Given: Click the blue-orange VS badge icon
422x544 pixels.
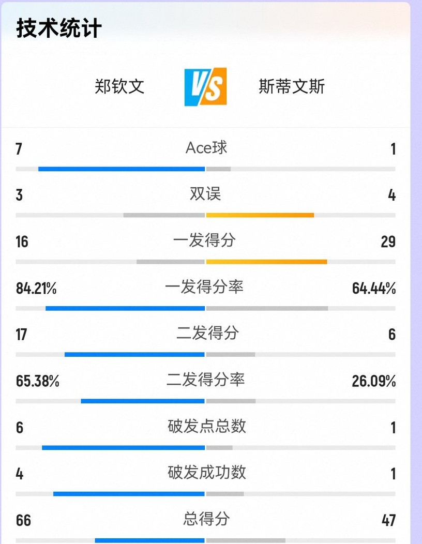Looking at the screenshot, I should click(205, 86).
